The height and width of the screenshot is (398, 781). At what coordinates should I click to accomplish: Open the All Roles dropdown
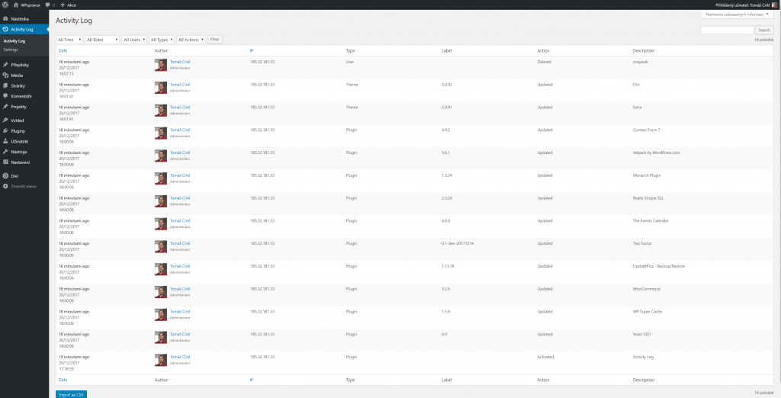(x=103, y=40)
